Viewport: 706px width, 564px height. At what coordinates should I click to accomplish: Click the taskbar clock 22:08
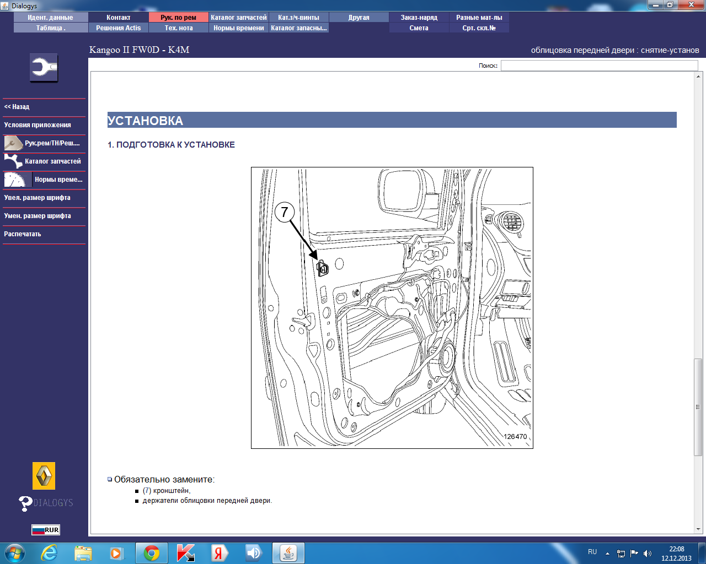click(677, 549)
